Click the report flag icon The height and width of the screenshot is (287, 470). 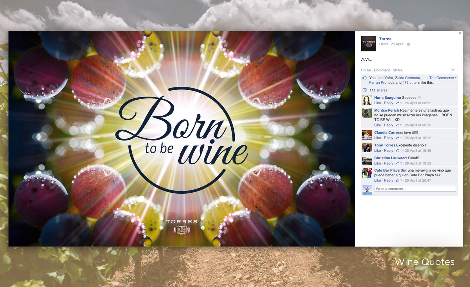[x=452, y=70]
